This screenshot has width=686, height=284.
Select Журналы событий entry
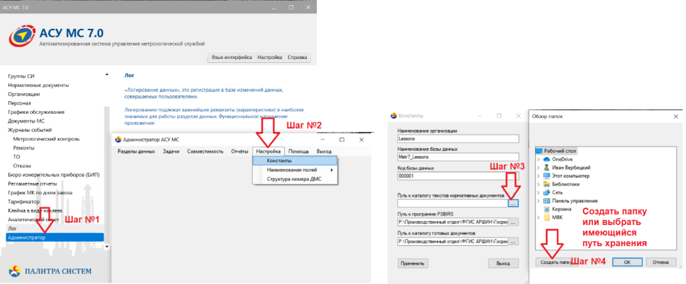[x=29, y=130]
